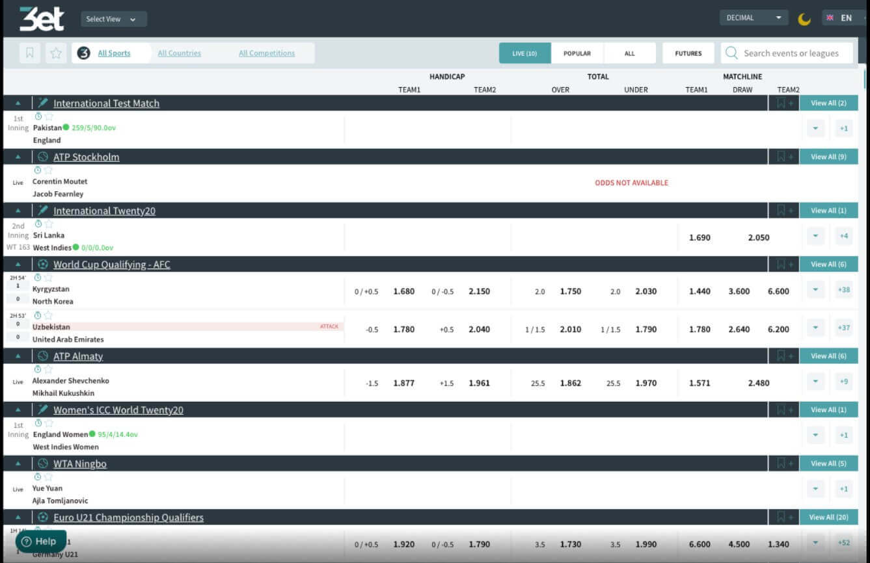Favorite the Kyrgyzstan match using its star icon
Viewport: 870px width, 563px height.
[x=48, y=277]
